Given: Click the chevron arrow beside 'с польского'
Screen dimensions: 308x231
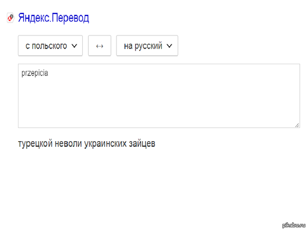Looking at the screenshot, I should pos(74,46).
